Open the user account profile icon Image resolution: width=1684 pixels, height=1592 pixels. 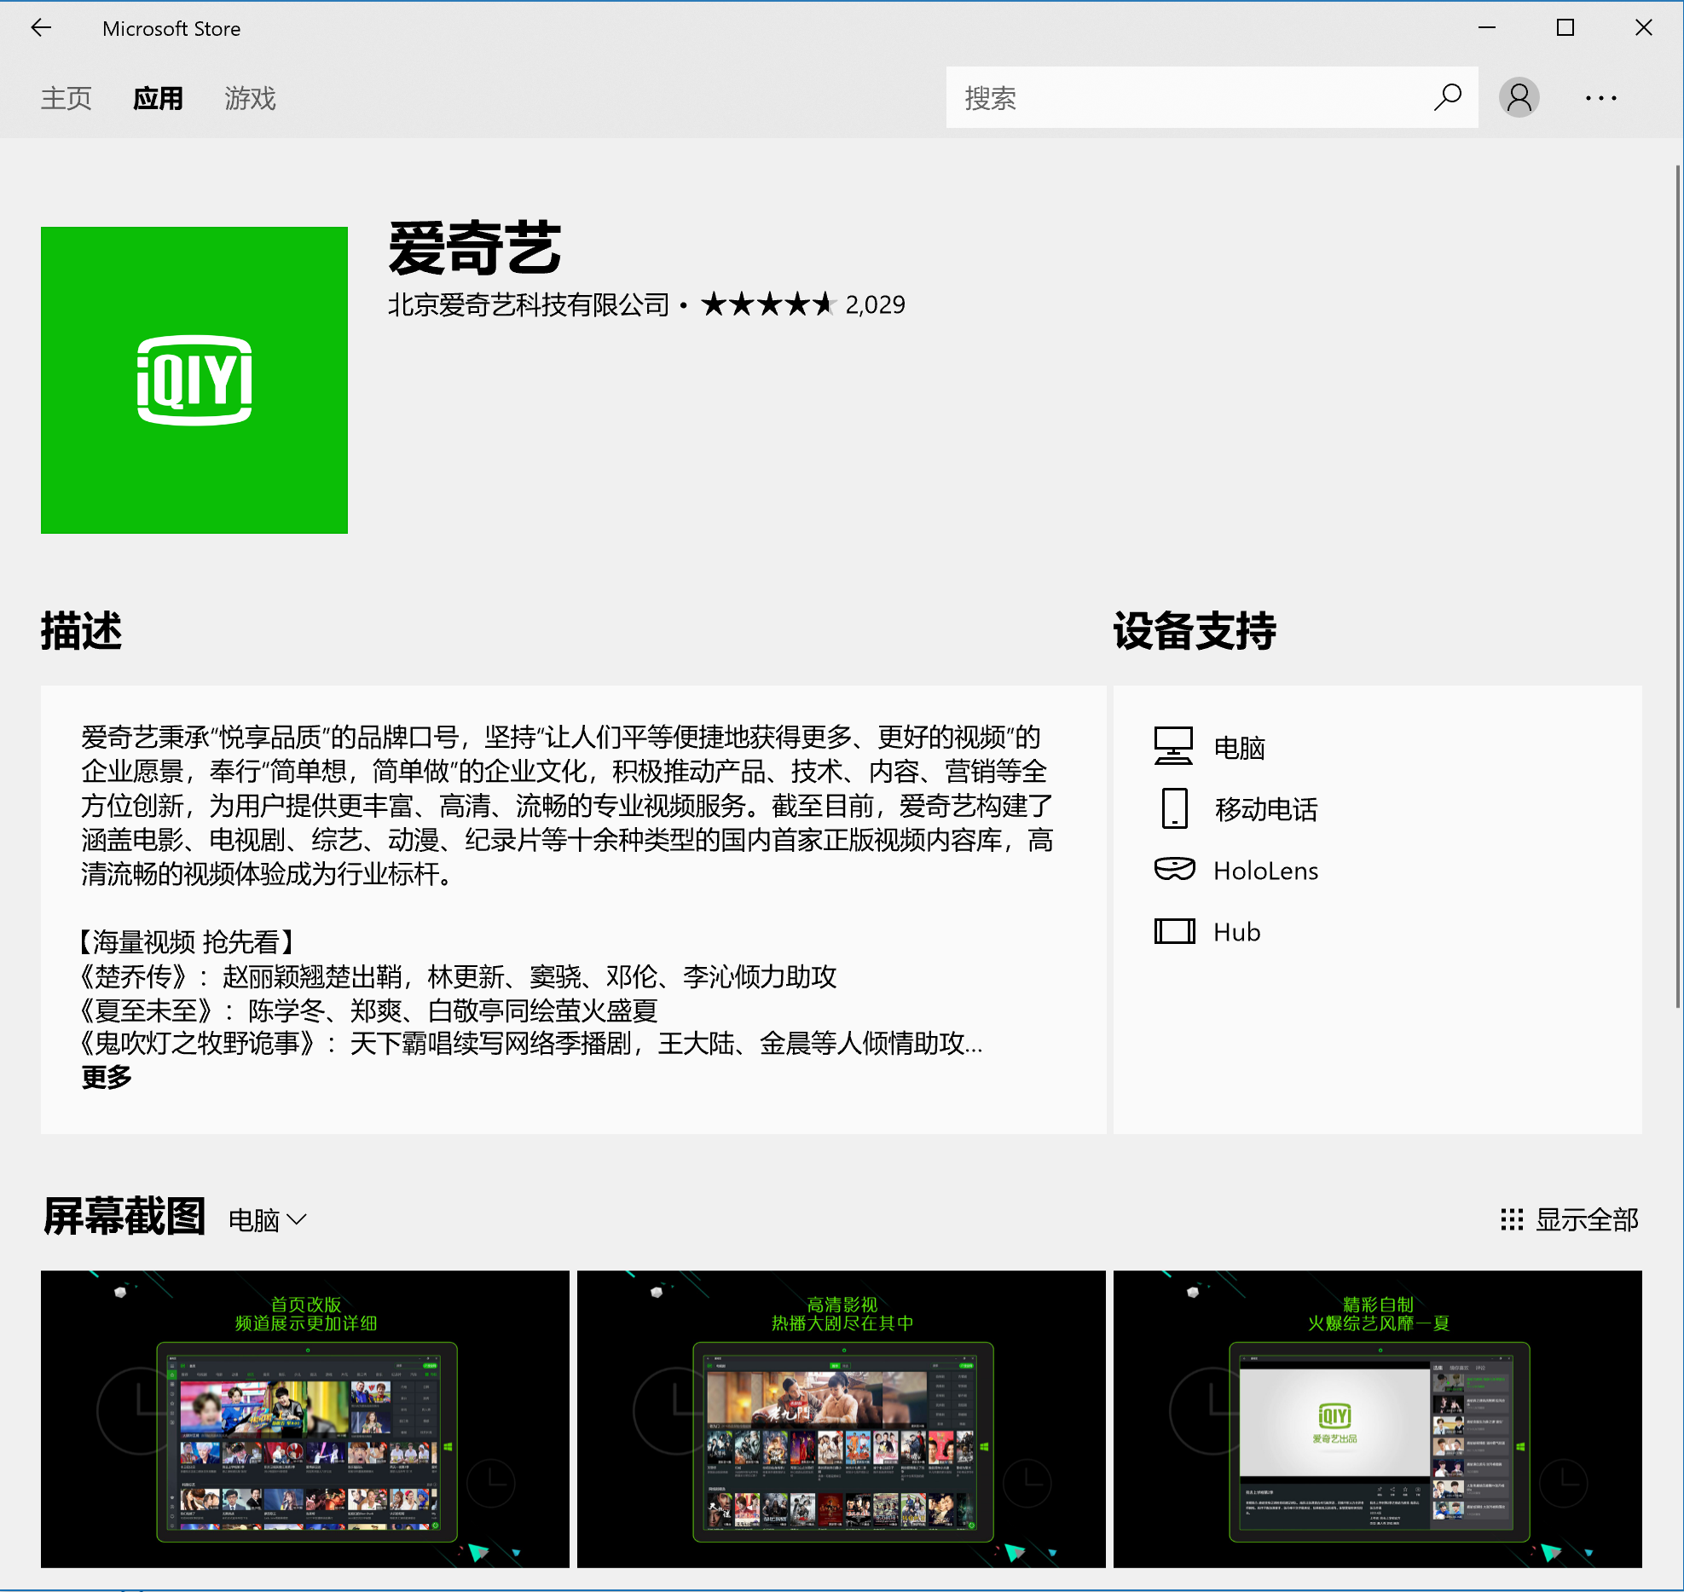click(1519, 97)
